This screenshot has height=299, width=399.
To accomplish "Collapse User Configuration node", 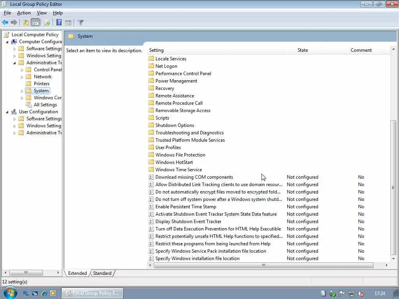I will (7, 112).
